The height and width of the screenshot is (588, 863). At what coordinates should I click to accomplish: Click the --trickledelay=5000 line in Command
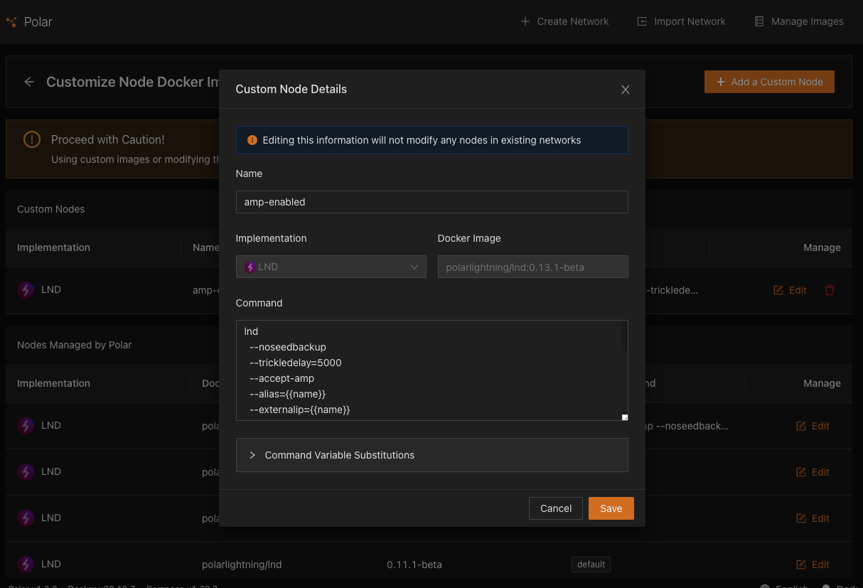point(296,363)
